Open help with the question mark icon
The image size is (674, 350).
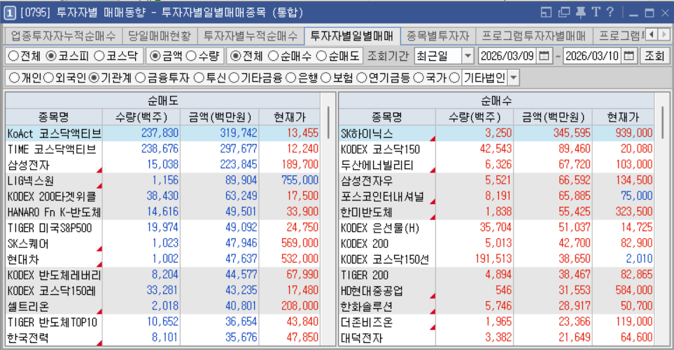coord(610,12)
